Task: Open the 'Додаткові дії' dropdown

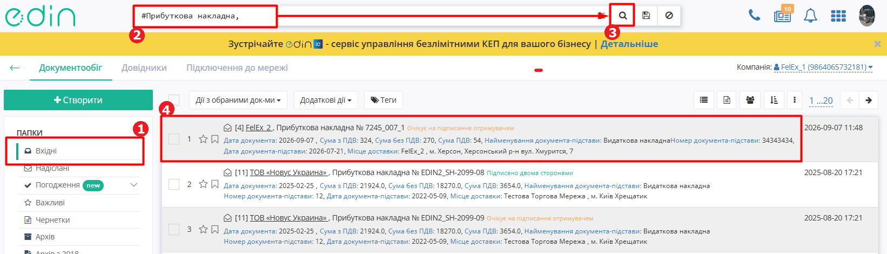Action: click(326, 100)
